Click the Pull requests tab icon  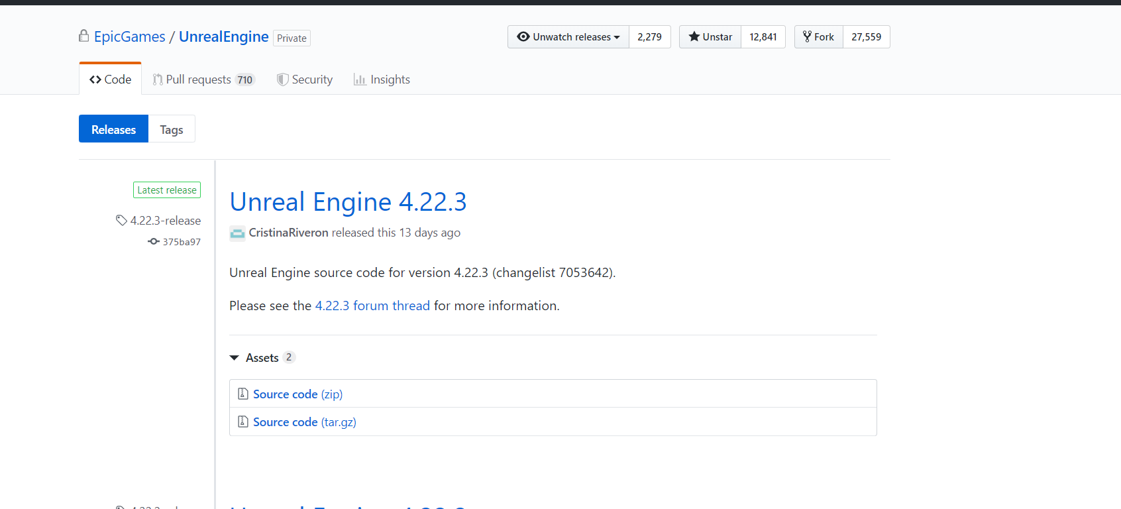(158, 80)
